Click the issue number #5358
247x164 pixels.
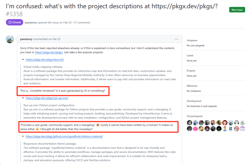tap(14, 14)
